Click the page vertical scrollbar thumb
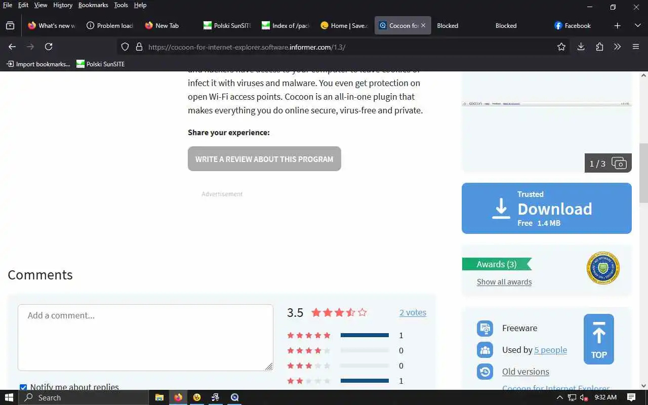Screen dimensions: 648x405 coord(643,172)
